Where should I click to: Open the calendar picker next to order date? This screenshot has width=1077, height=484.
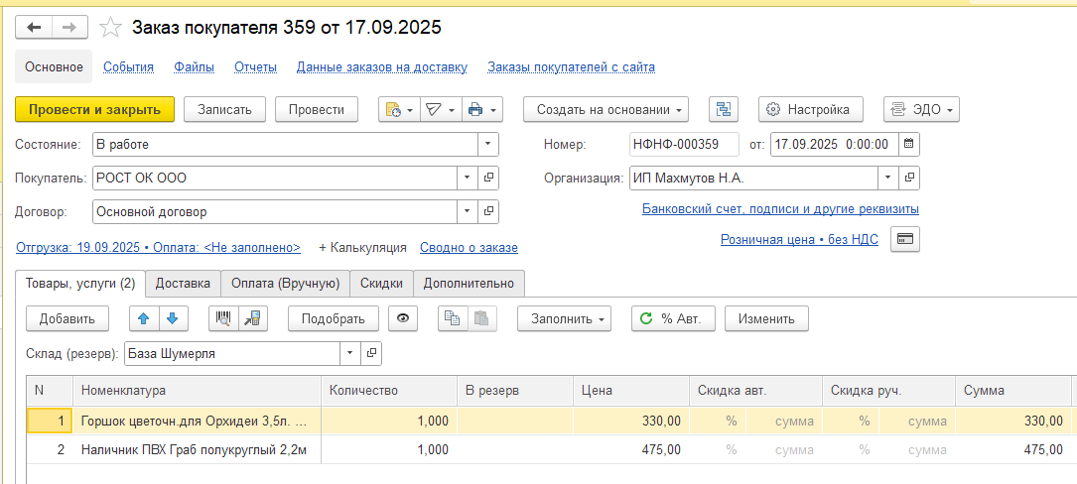908,145
